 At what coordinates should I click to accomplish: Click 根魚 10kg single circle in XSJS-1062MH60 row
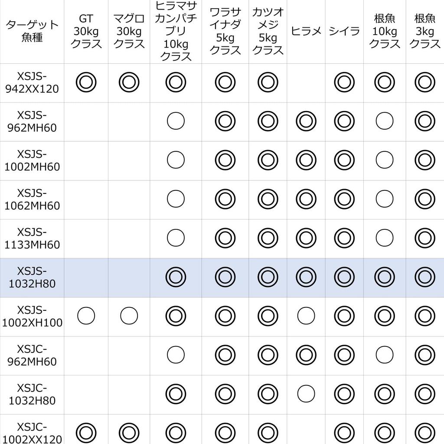click(x=384, y=199)
